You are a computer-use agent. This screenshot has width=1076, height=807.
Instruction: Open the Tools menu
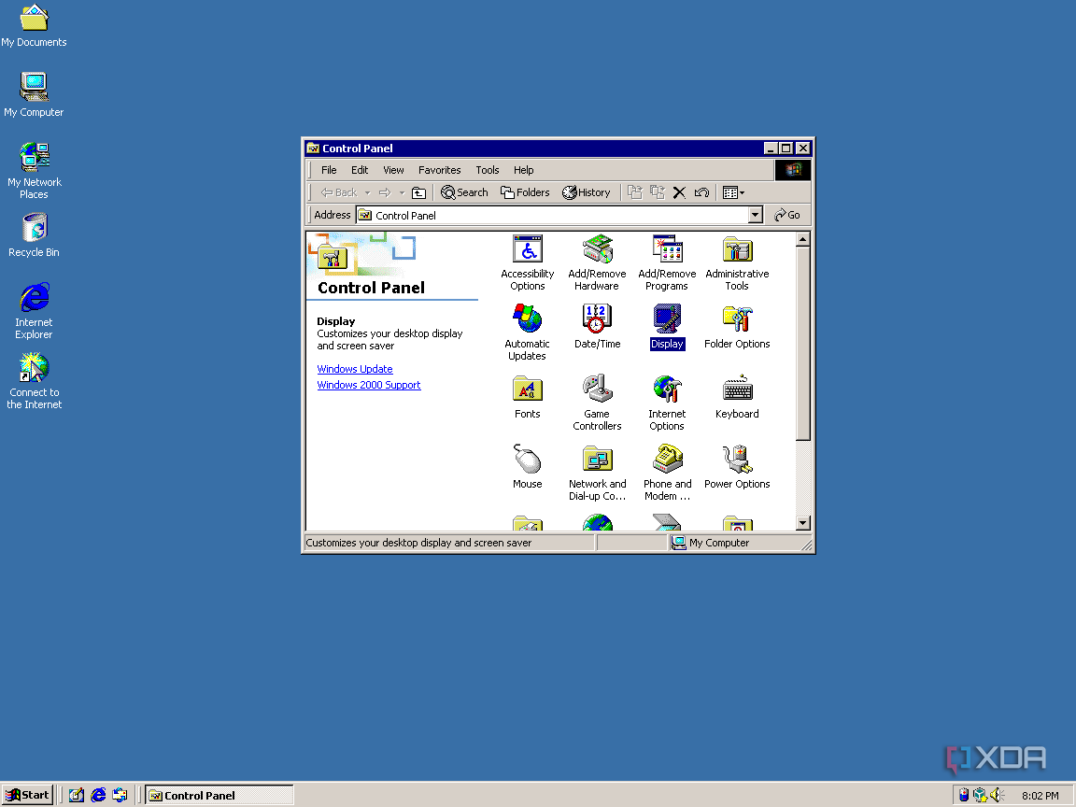click(x=487, y=170)
